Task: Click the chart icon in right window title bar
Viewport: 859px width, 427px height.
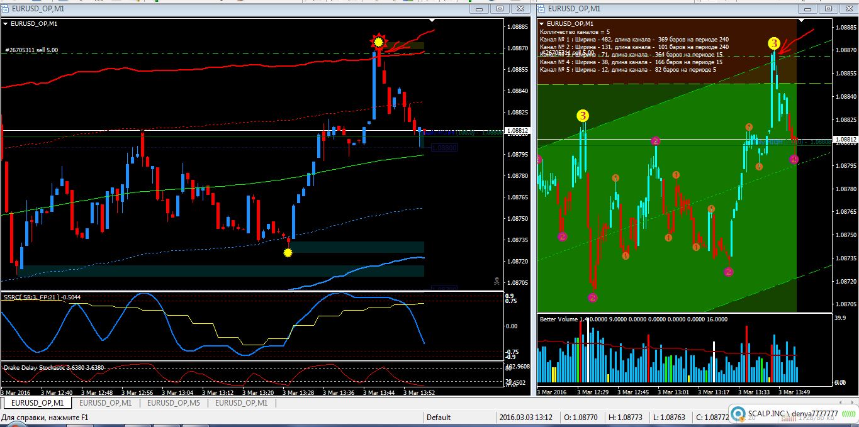Action: coord(542,9)
